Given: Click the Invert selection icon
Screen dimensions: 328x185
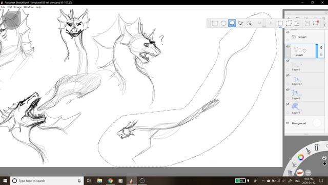Looking at the screenshot, I should tap(307, 23).
